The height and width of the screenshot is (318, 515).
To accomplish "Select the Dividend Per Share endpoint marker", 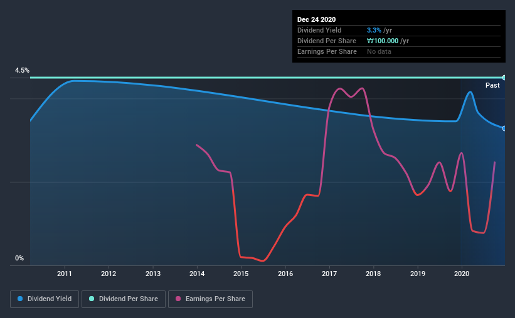I will (504, 78).
